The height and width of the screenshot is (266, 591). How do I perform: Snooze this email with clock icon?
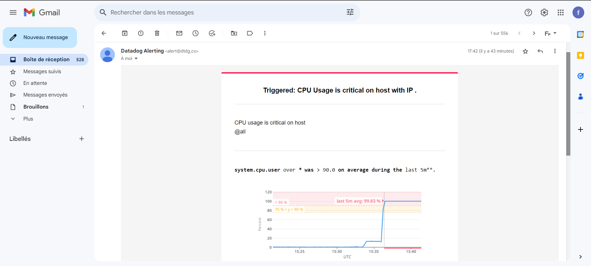click(x=196, y=33)
